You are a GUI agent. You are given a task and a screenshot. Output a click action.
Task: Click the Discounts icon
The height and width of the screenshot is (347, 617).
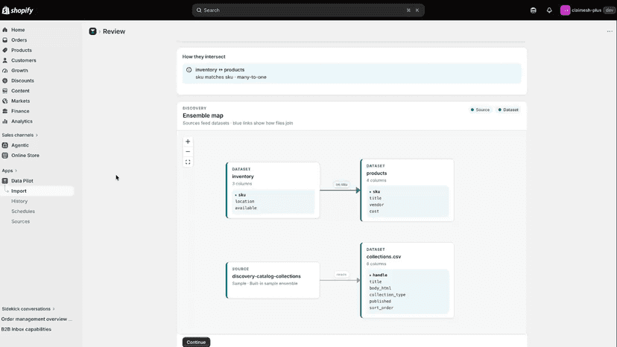click(4, 80)
